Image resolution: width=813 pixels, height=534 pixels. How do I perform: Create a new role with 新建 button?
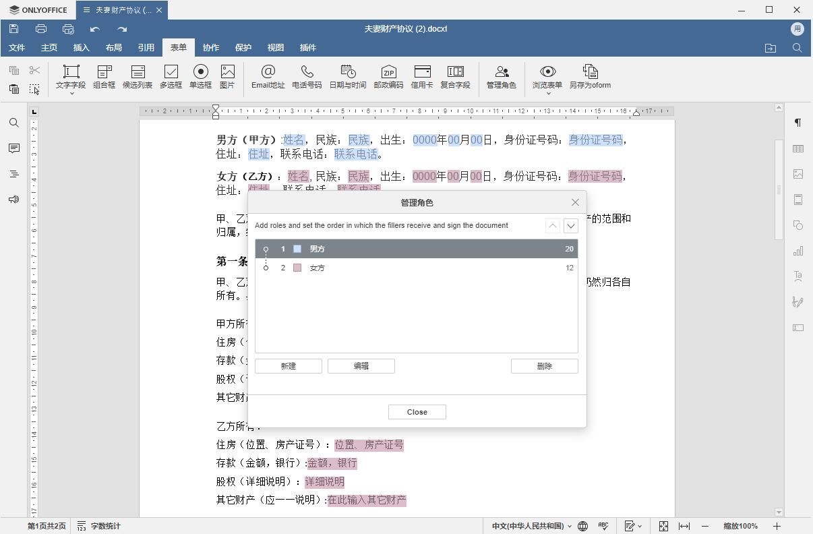288,365
